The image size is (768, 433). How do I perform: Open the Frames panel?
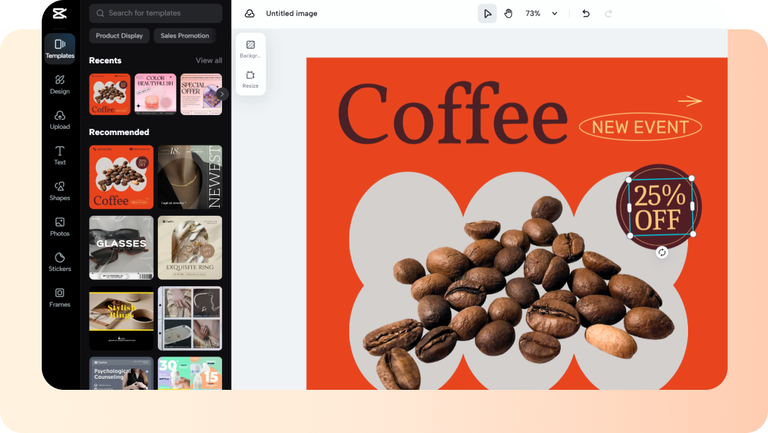[x=60, y=298]
